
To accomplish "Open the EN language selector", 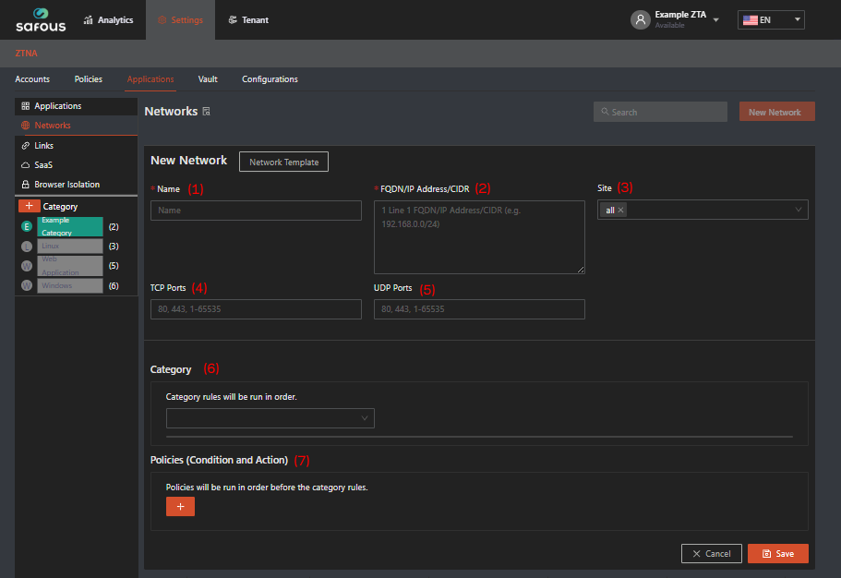I will click(x=771, y=19).
